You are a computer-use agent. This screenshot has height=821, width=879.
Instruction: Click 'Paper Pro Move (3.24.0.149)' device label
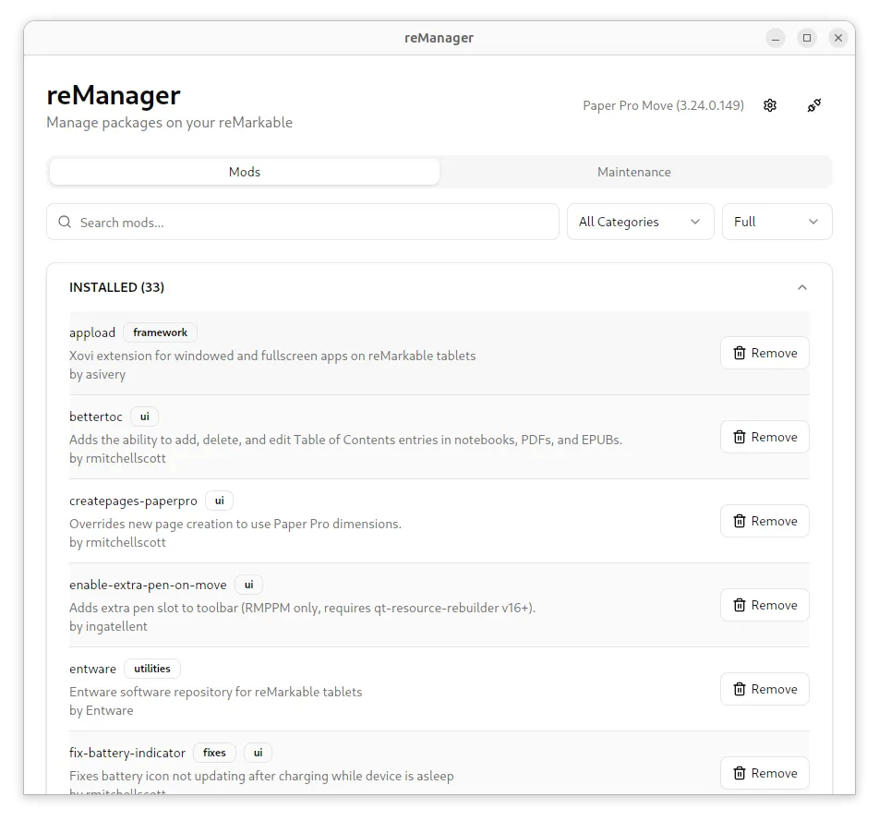pos(663,105)
